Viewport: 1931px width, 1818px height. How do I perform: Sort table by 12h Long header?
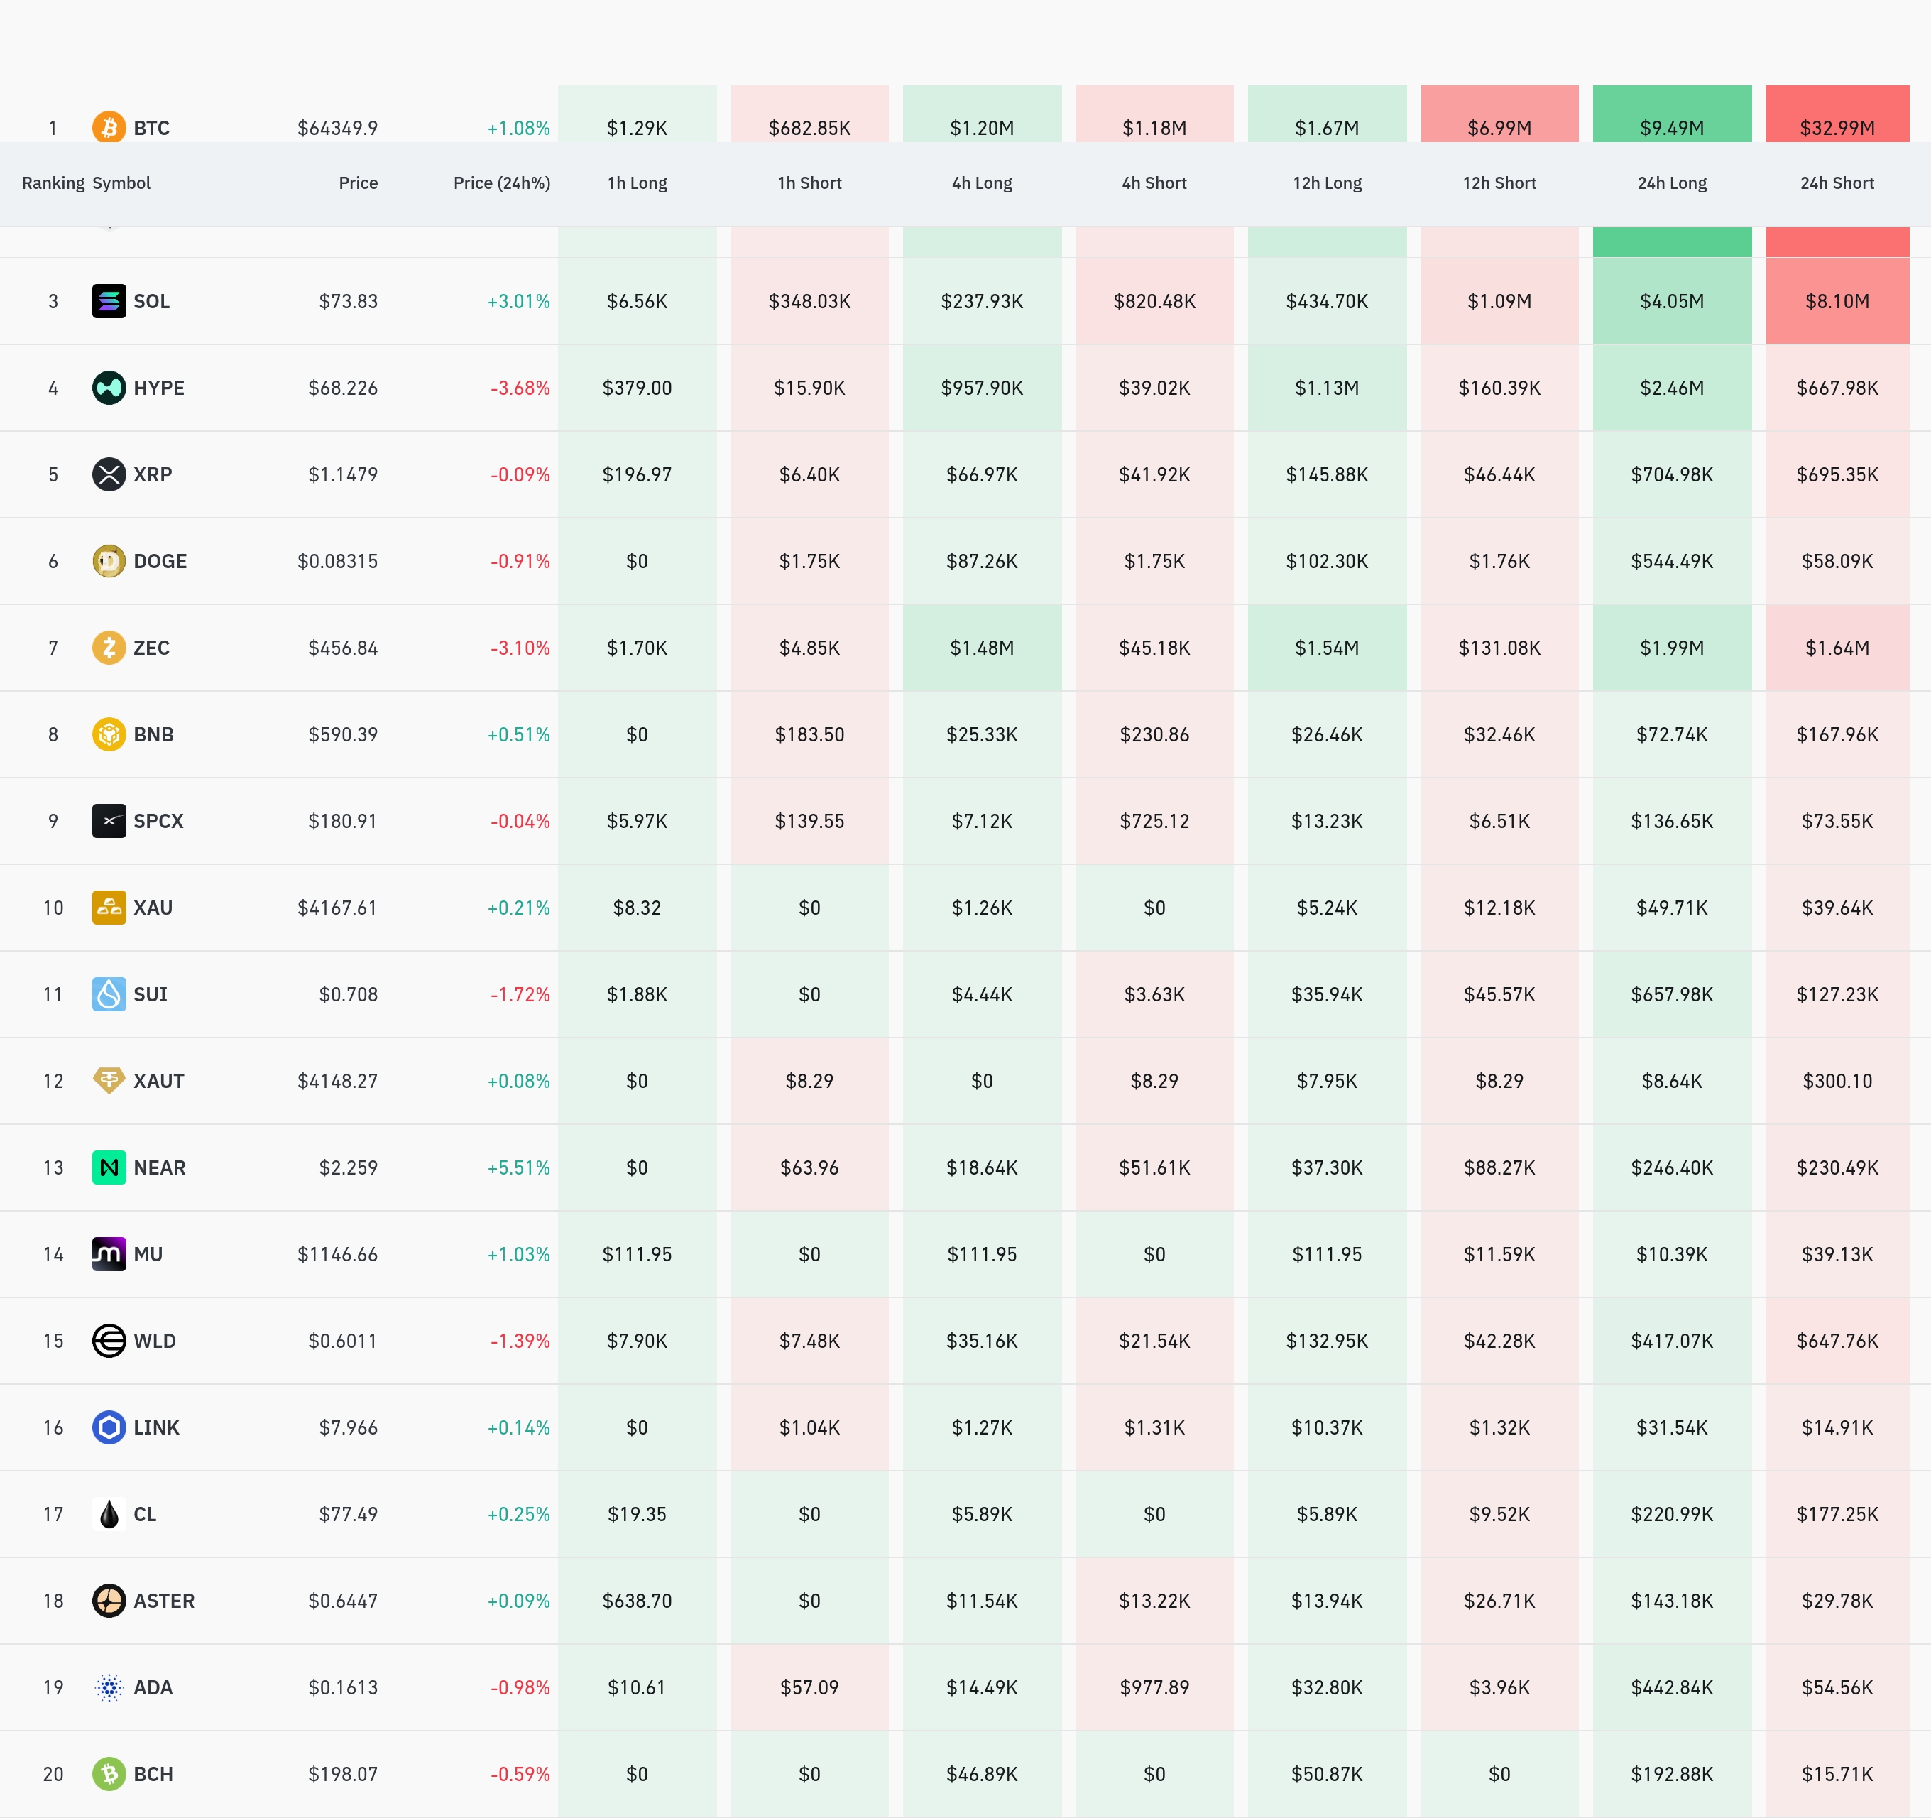tap(1327, 183)
